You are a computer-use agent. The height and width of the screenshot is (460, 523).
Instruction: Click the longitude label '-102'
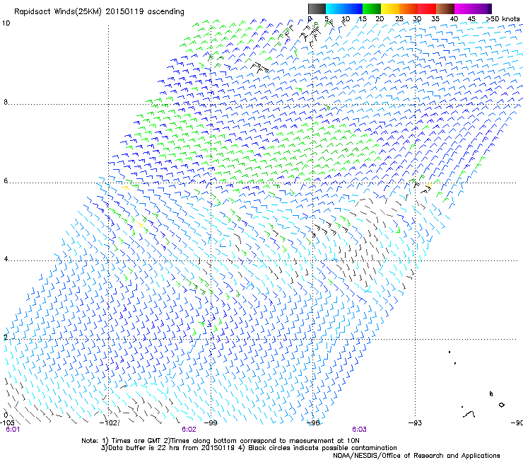(x=108, y=423)
